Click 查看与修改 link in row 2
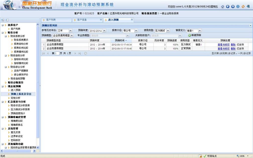 point(224,49)
